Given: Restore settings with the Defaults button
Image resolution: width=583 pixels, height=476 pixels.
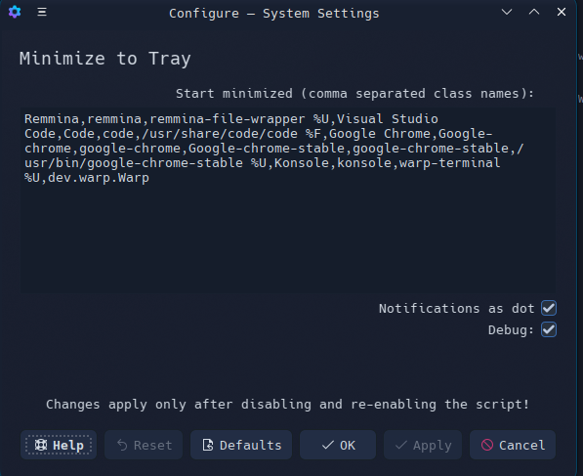Looking at the screenshot, I should pos(241,445).
